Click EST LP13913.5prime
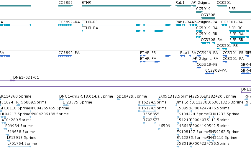Screen dimensions: 251x148 tap(22, 138)
